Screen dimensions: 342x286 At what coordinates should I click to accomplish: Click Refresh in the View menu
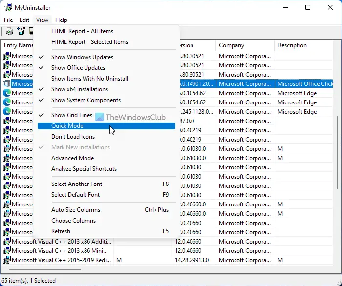point(107,231)
